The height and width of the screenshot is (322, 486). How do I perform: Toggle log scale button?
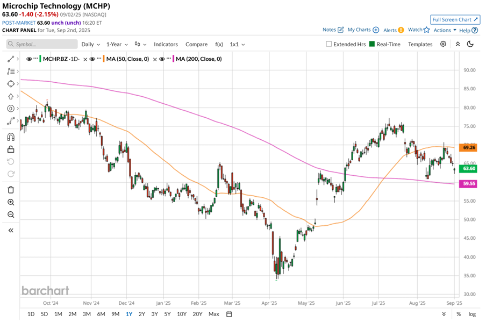click(471, 314)
